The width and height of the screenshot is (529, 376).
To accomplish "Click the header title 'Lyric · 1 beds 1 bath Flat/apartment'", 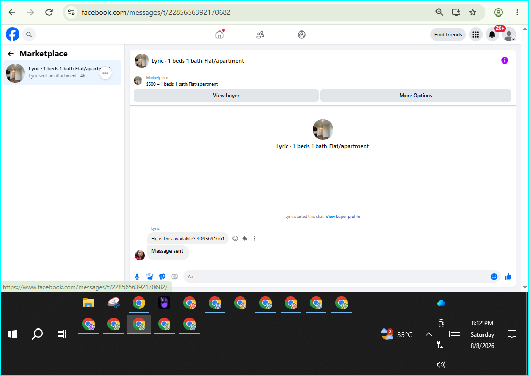I will point(198,61).
